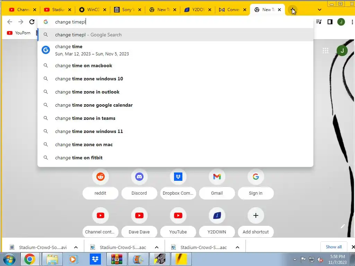
Task: Expand options for the middle Stadium-Crowd-S....aac download
Action: point(157,247)
